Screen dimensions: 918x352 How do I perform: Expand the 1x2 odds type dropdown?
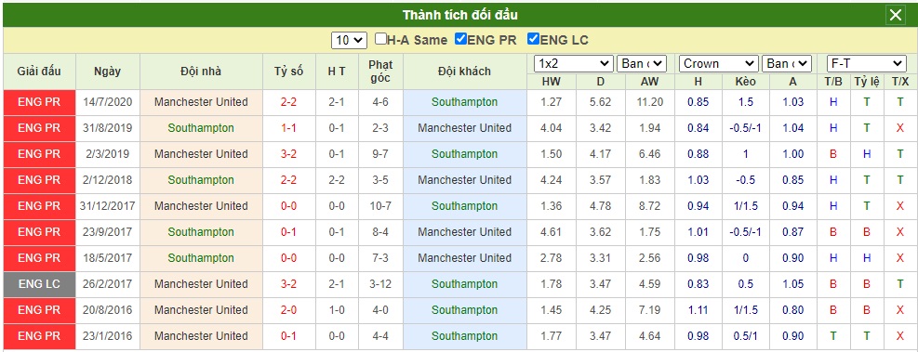[574, 63]
